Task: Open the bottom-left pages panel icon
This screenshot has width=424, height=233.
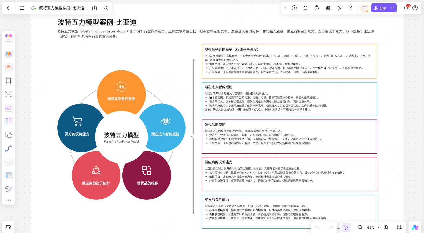Action: tap(8, 227)
